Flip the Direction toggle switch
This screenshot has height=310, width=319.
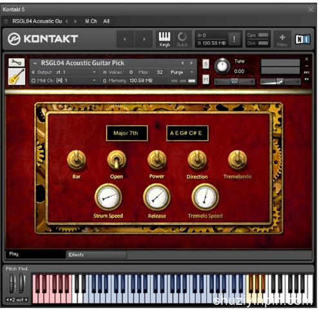coord(197,160)
